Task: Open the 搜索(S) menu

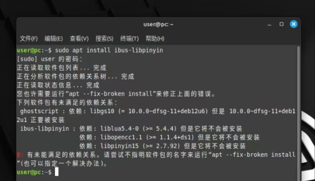Action: (104, 39)
